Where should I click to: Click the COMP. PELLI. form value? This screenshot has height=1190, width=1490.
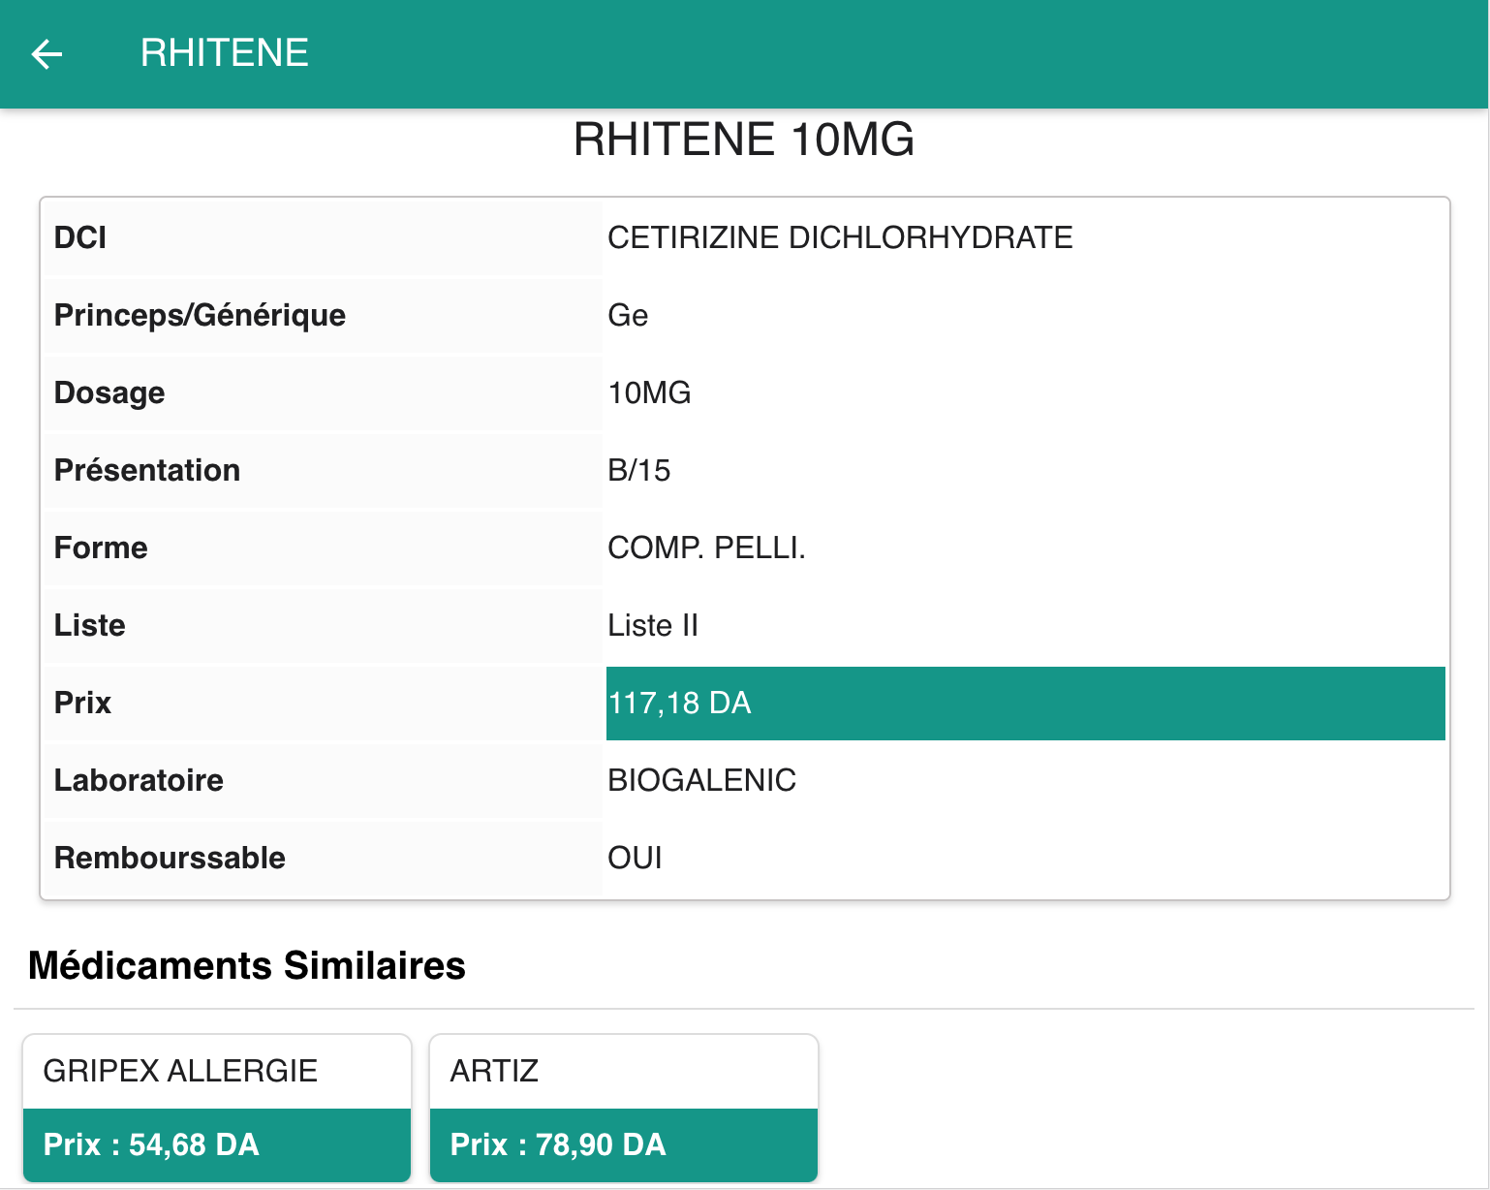(x=706, y=548)
